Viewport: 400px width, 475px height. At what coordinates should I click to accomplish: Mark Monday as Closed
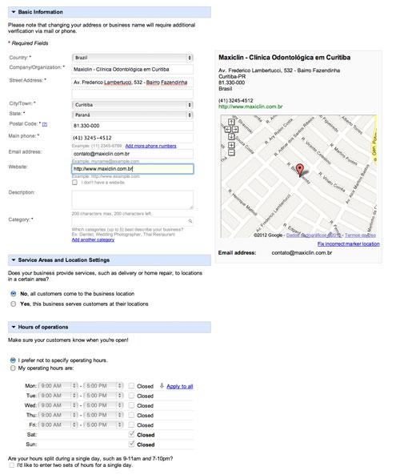131,386
